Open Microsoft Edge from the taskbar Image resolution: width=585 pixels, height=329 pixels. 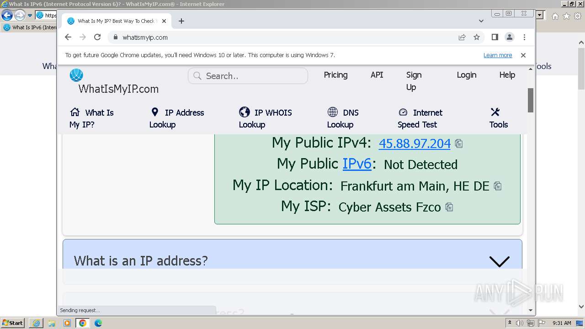(98, 323)
